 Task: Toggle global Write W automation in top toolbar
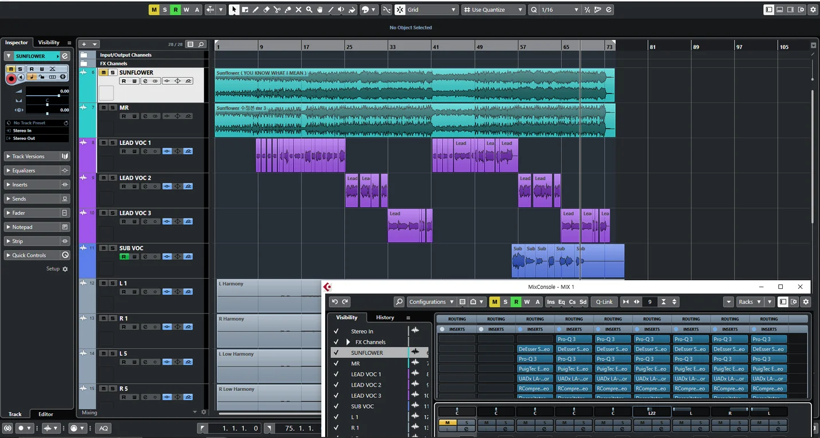[x=186, y=10]
